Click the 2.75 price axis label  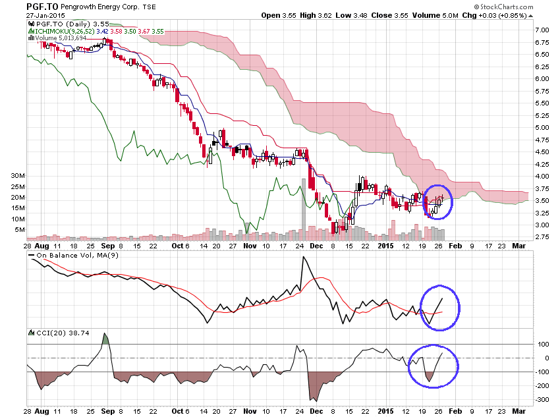point(542,236)
